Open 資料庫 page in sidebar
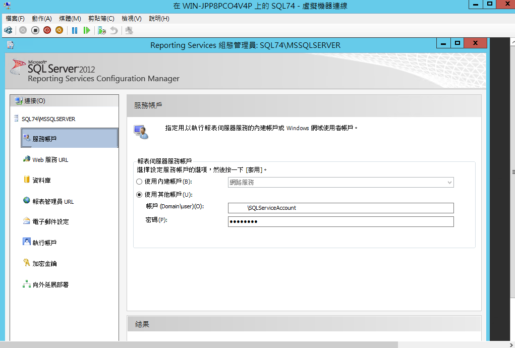This screenshot has width=515, height=348. [x=41, y=180]
